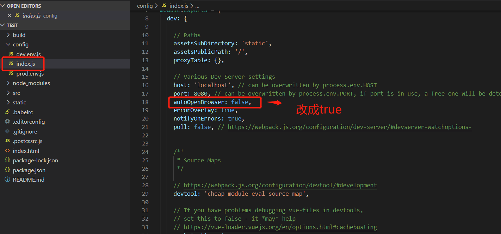The height and width of the screenshot is (234, 501).
Task: Select config in the breadcrumb
Action: coord(145,6)
